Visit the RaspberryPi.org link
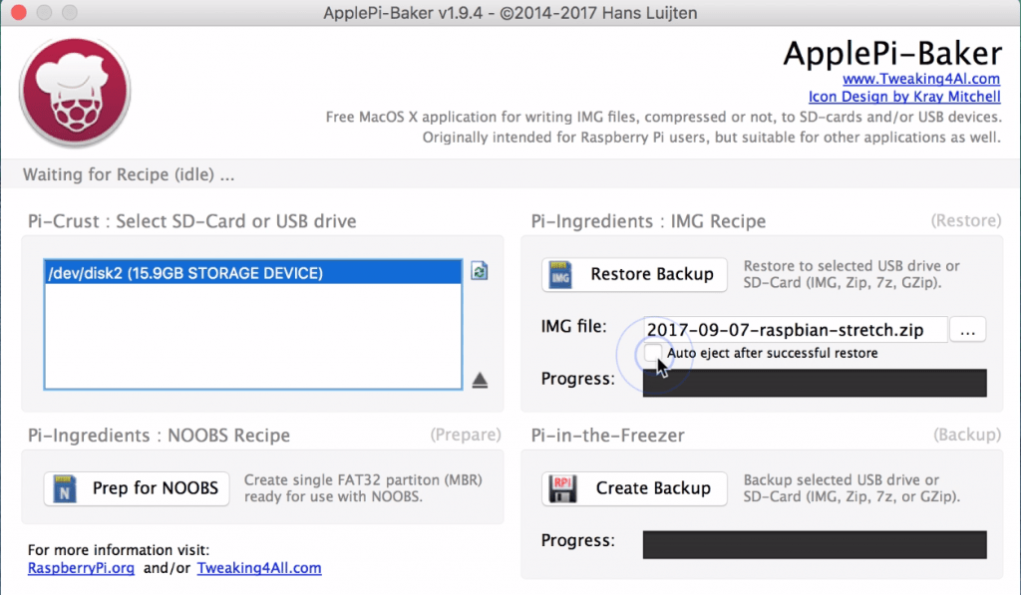Image resolution: width=1021 pixels, height=595 pixels. 79,568
